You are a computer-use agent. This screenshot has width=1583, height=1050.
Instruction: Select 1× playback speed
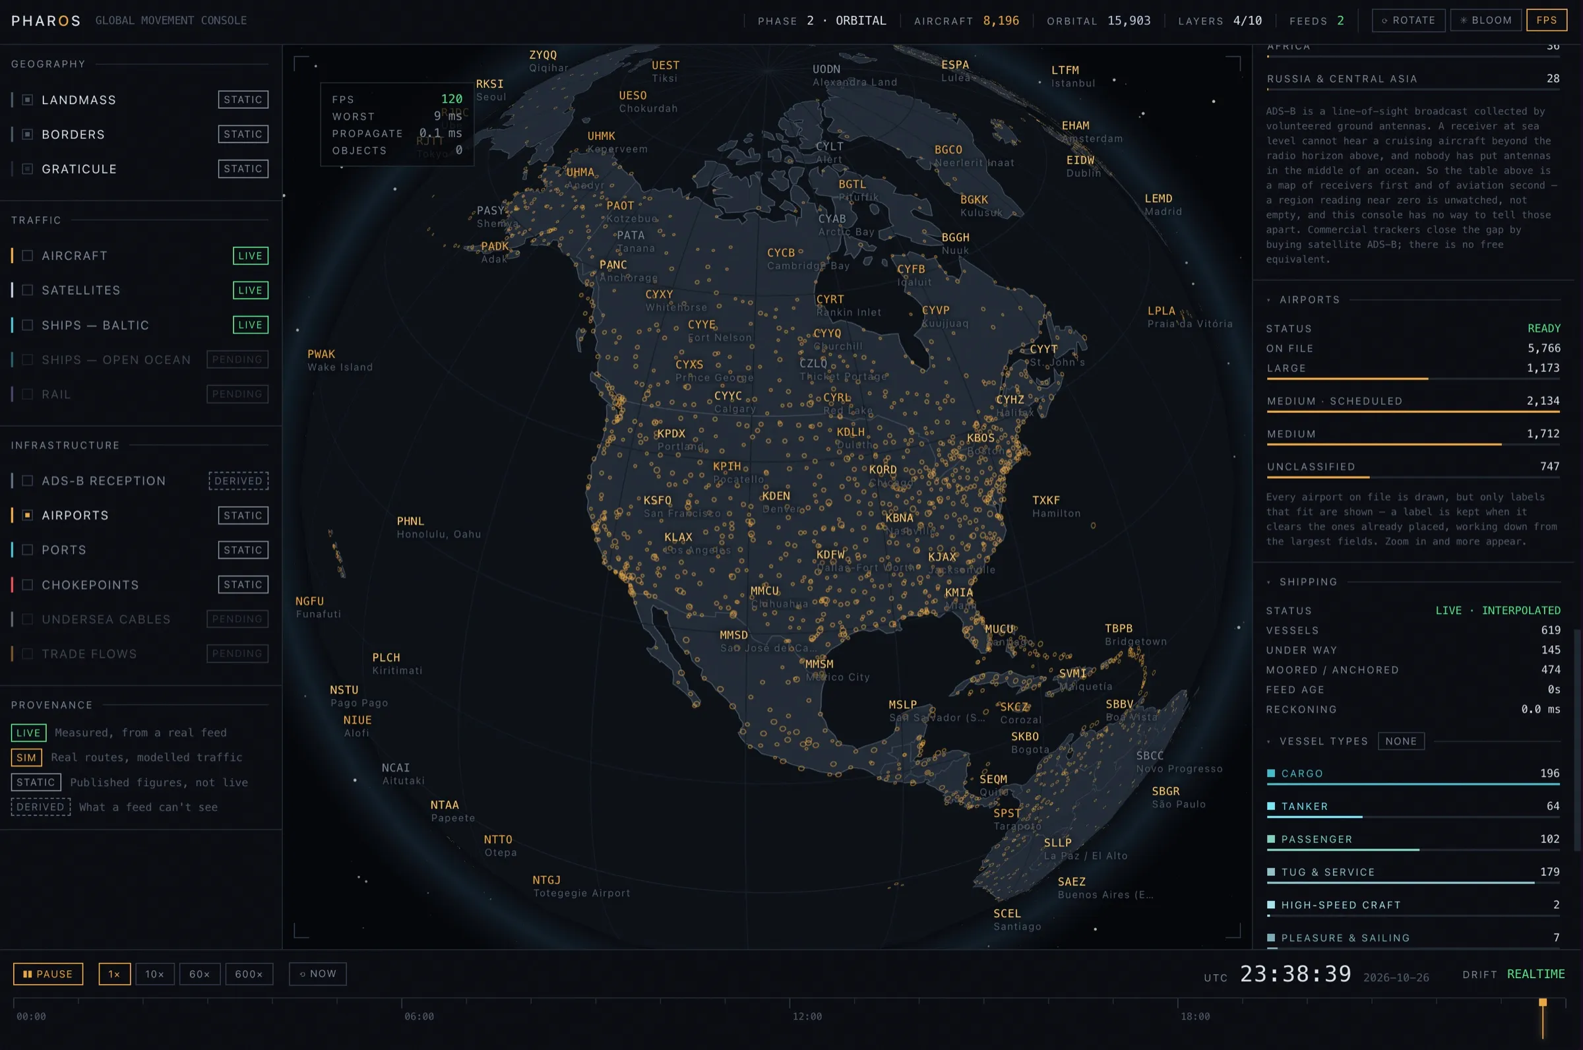[115, 973]
